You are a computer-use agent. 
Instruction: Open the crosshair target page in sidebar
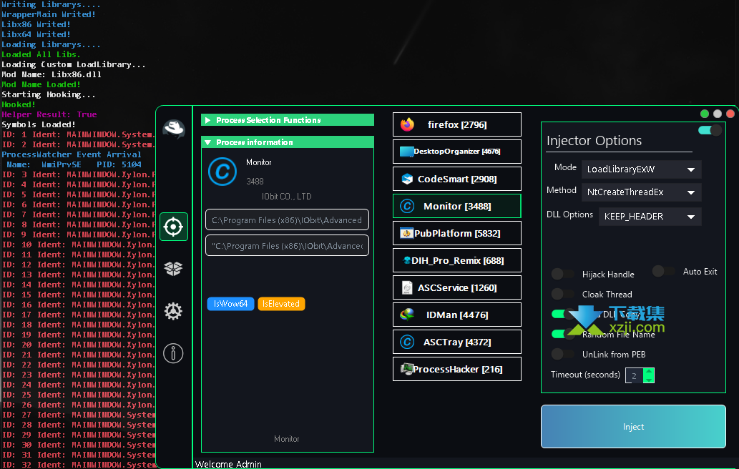173,227
